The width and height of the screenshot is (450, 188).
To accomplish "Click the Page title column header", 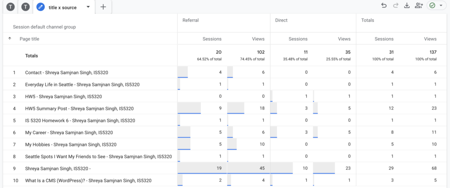I will coord(29,39).
